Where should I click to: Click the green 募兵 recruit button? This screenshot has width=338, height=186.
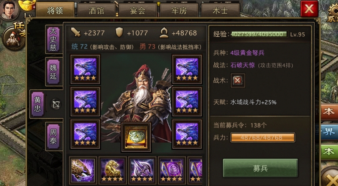click(260, 168)
